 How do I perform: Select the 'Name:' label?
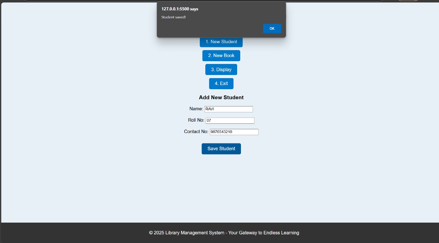click(x=196, y=109)
